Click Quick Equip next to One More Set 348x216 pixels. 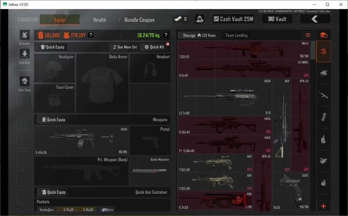[53, 47]
